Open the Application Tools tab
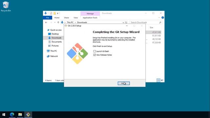The image size is (210, 118). point(90,18)
